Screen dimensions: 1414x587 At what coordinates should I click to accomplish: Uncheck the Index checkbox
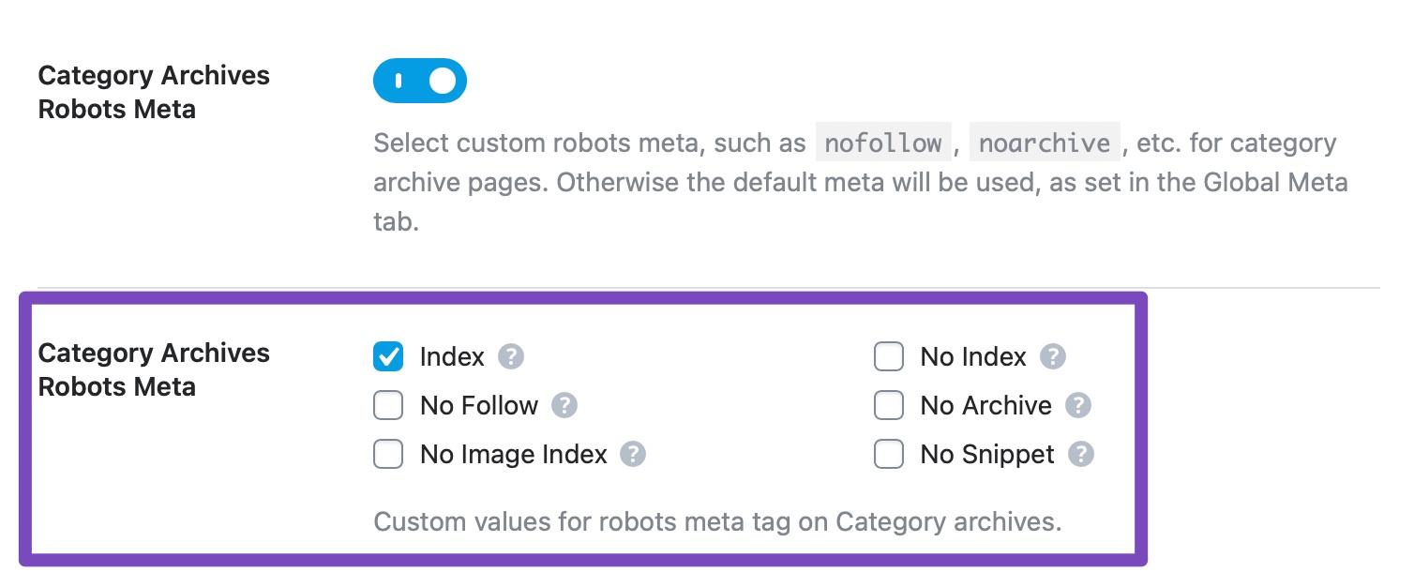click(387, 356)
